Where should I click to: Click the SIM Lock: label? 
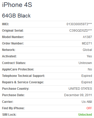coord(9,115)
